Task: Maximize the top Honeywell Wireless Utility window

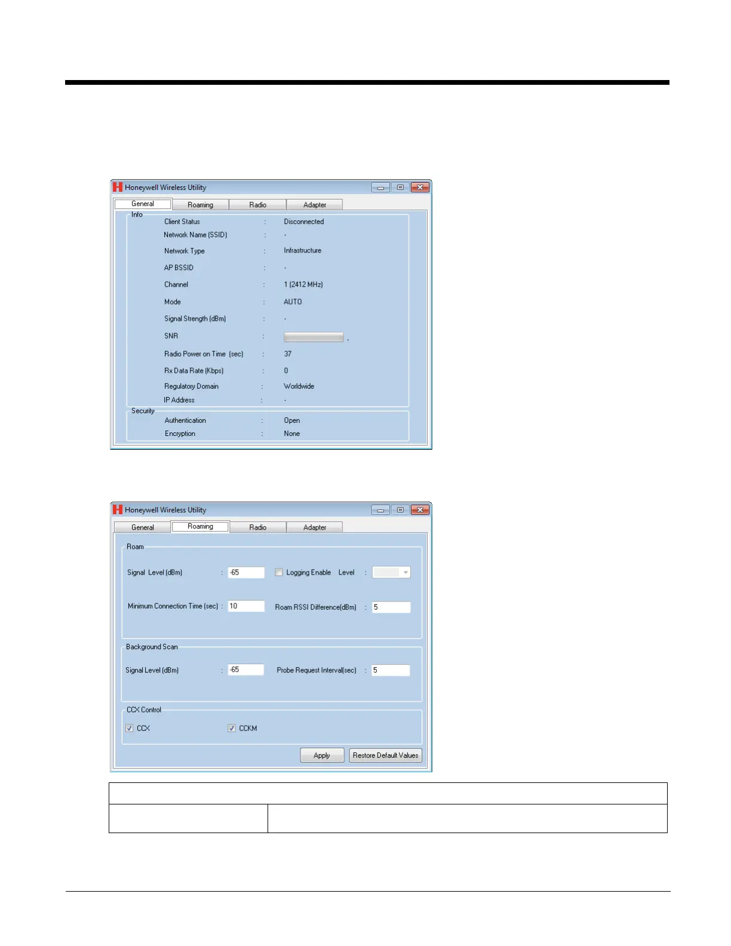Action: [400, 188]
